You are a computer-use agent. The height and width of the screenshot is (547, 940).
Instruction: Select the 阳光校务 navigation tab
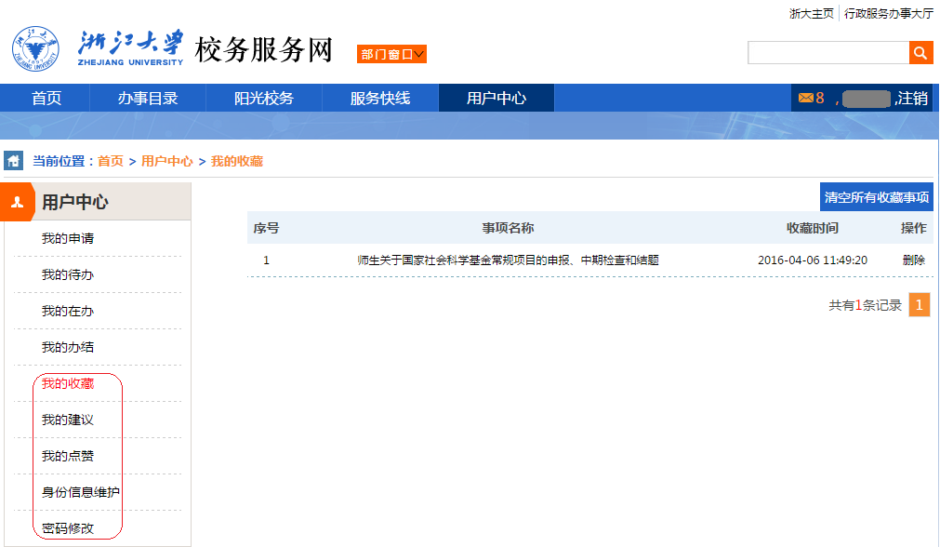(x=264, y=99)
